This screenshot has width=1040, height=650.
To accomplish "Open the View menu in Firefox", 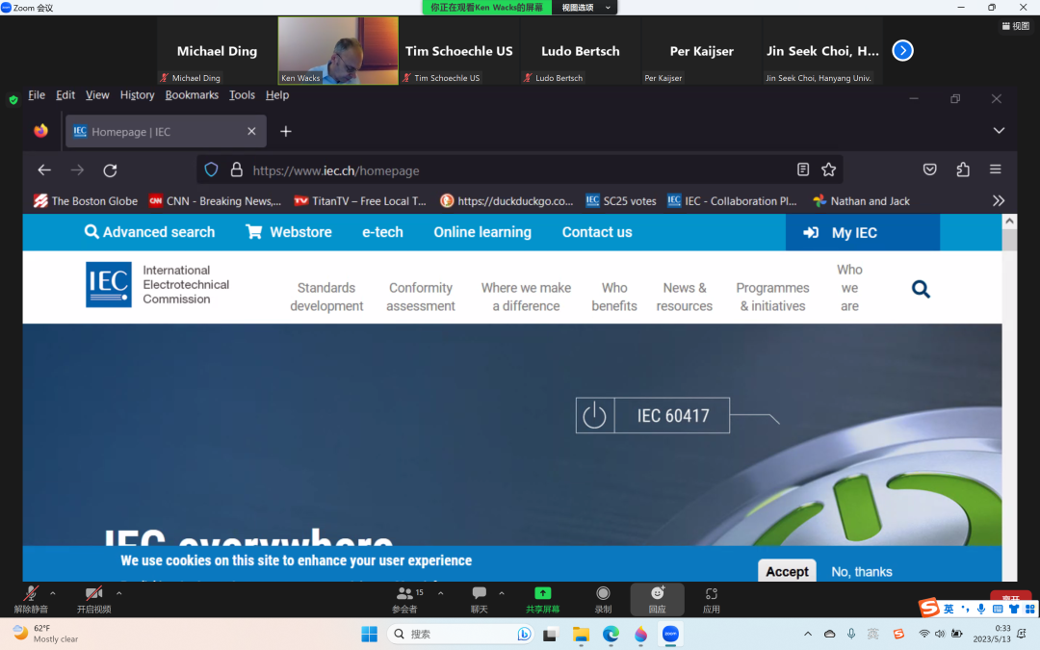I will click(x=97, y=94).
